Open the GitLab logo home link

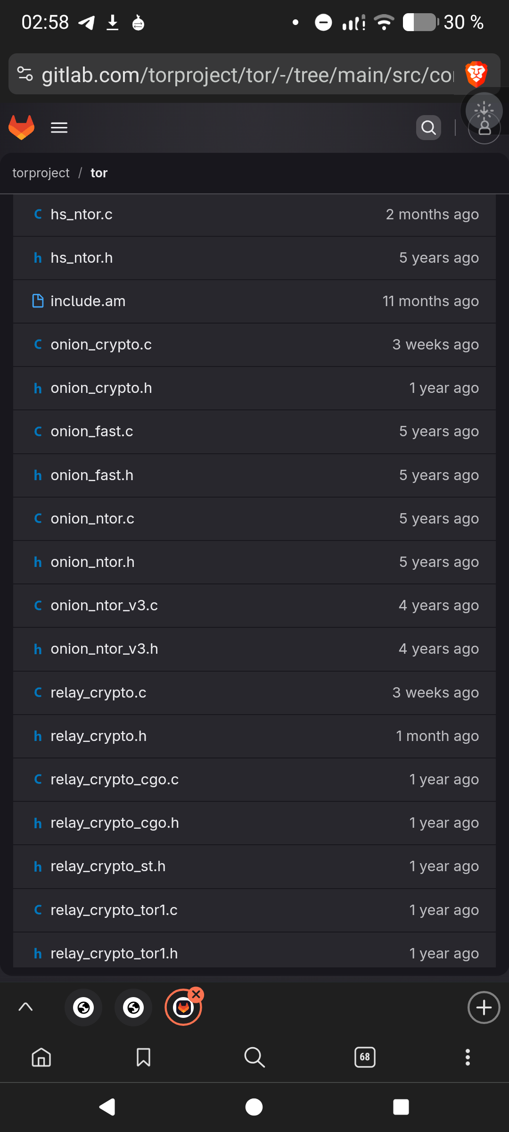22,127
